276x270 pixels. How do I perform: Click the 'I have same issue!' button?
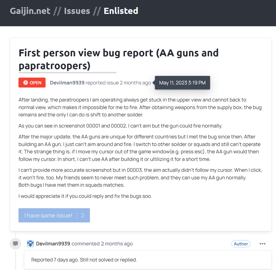[x=54, y=215]
